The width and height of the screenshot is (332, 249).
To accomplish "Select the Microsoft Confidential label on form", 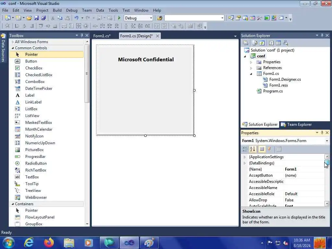I will pyautogui.click(x=146, y=60).
